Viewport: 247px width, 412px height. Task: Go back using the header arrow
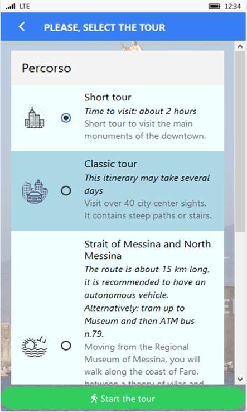[22, 27]
